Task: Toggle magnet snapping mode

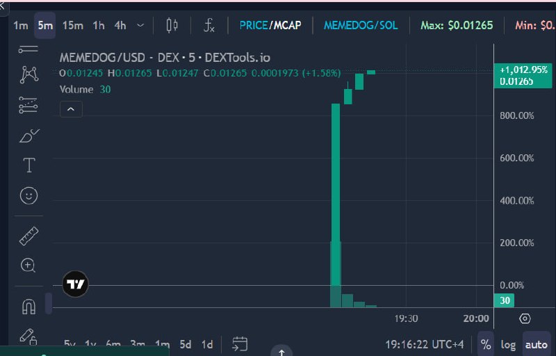Action: (28, 307)
